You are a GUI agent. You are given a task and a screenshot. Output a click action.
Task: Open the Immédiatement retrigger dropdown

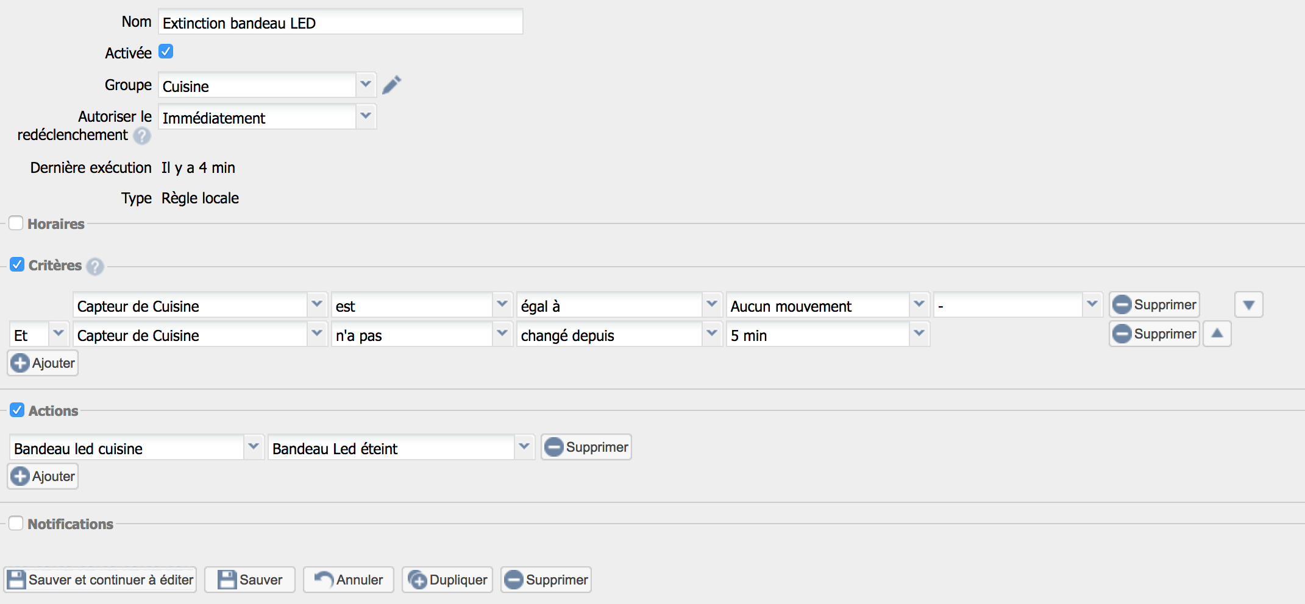pyautogui.click(x=267, y=116)
